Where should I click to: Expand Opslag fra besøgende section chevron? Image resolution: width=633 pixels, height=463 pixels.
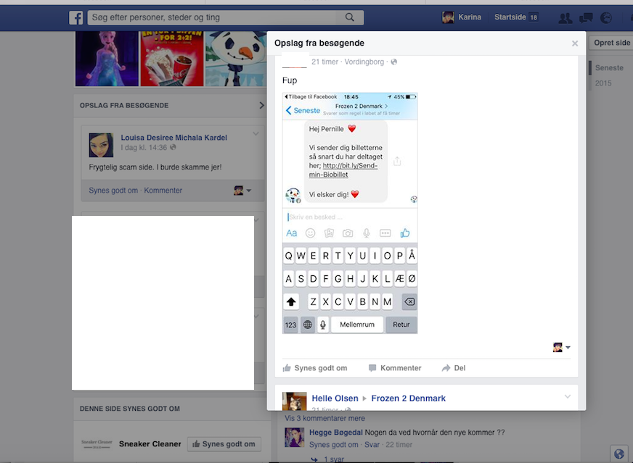[x=261, y=105]
